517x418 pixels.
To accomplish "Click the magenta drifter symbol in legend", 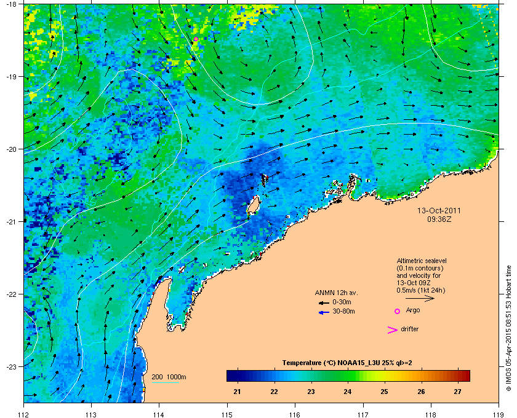I will (393, 330).
